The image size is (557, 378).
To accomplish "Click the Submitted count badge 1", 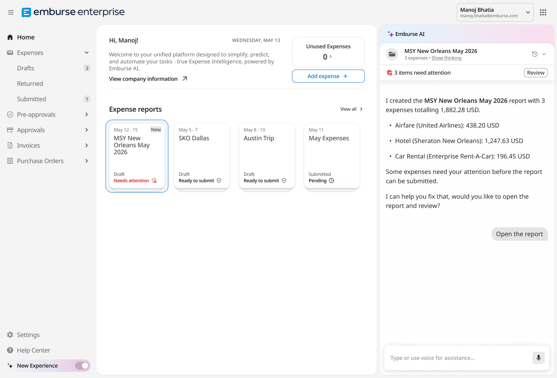I will point(87,99).
